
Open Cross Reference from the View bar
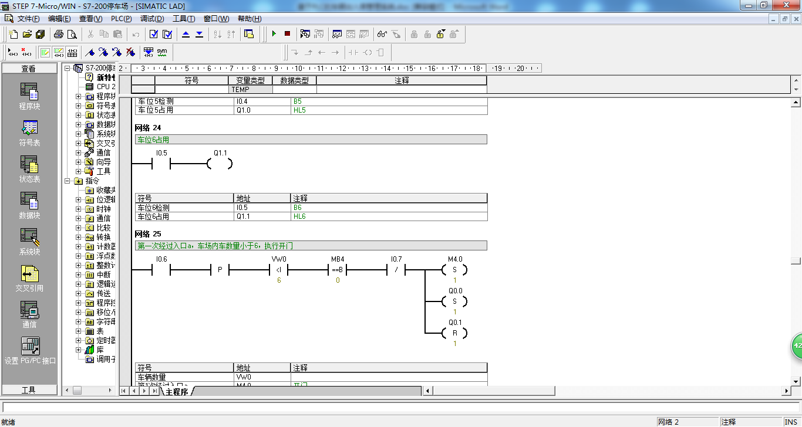point(29,279)
